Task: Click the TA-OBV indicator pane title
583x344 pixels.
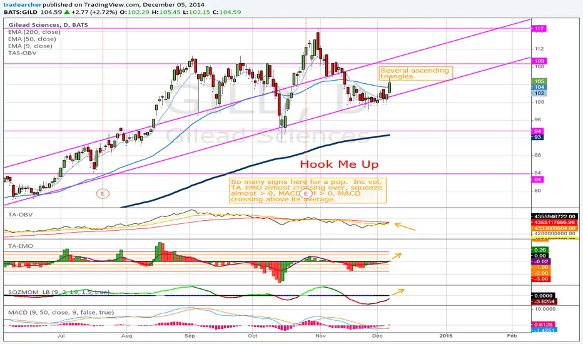Action: click(x=20, y=215)
